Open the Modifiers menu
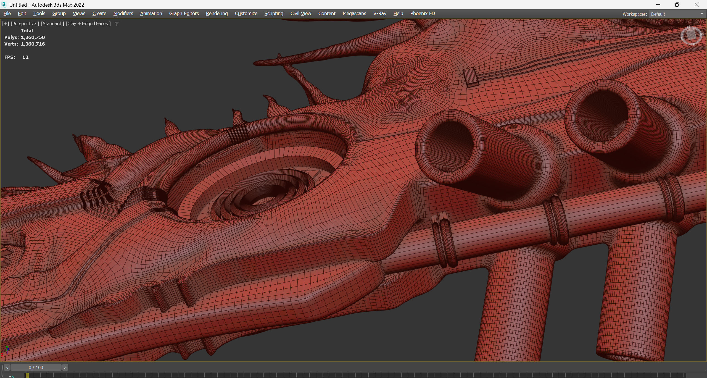Viewport: 707px width, 378px height. 123,14
